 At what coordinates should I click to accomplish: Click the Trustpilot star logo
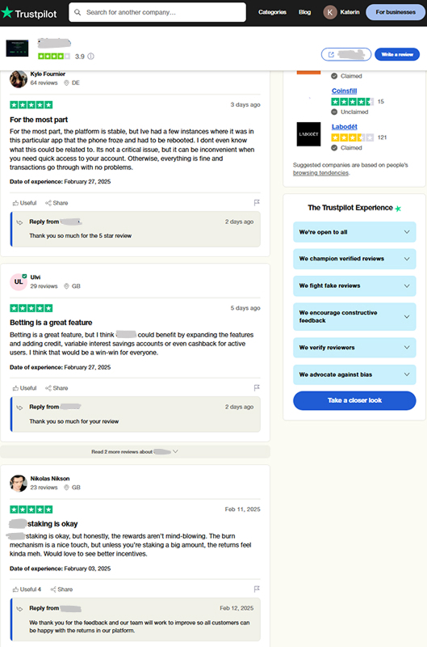point(7,13)
